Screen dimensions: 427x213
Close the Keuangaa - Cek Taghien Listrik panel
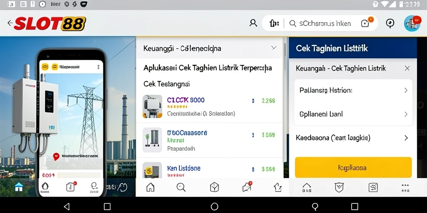pyautogui.click(x=407, y=68)
